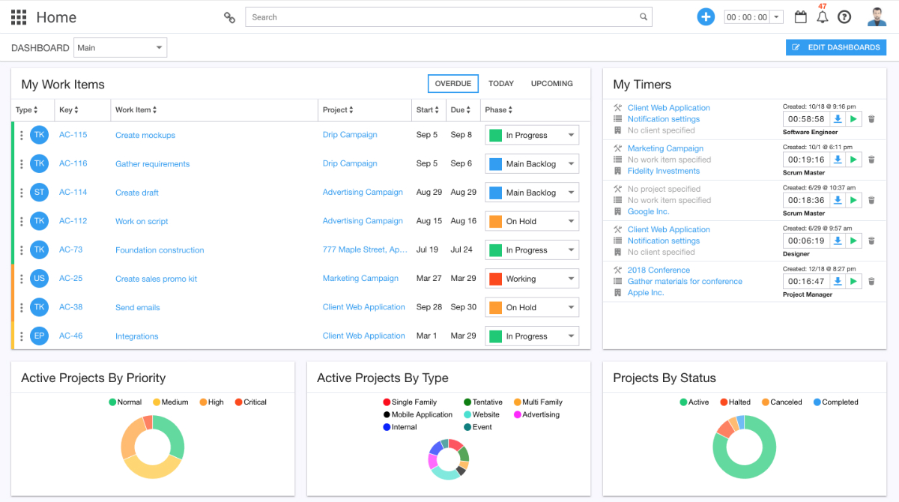Switch to the Today tab

pos(501,84)
